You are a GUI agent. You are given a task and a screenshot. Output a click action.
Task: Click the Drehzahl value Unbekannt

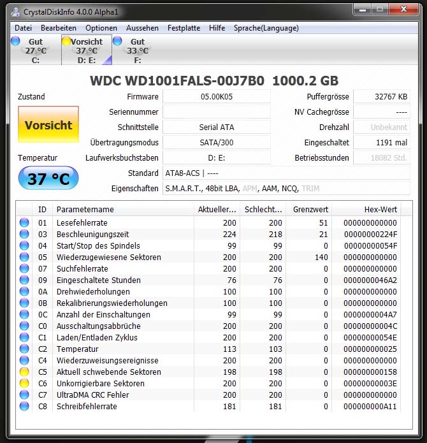pos(382,127)
